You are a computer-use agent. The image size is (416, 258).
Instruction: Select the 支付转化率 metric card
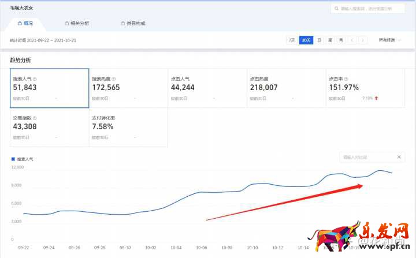(x=128, y=127)
